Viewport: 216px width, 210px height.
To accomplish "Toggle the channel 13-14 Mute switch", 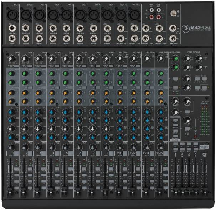I will click(x=152, y=154).
